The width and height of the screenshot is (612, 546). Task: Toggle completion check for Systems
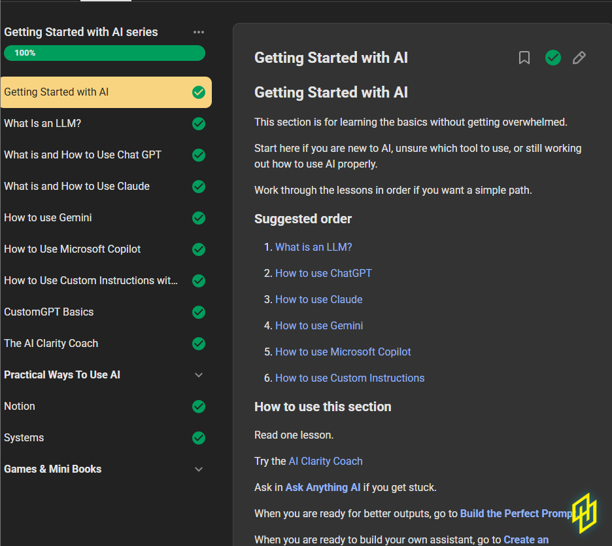199,438
